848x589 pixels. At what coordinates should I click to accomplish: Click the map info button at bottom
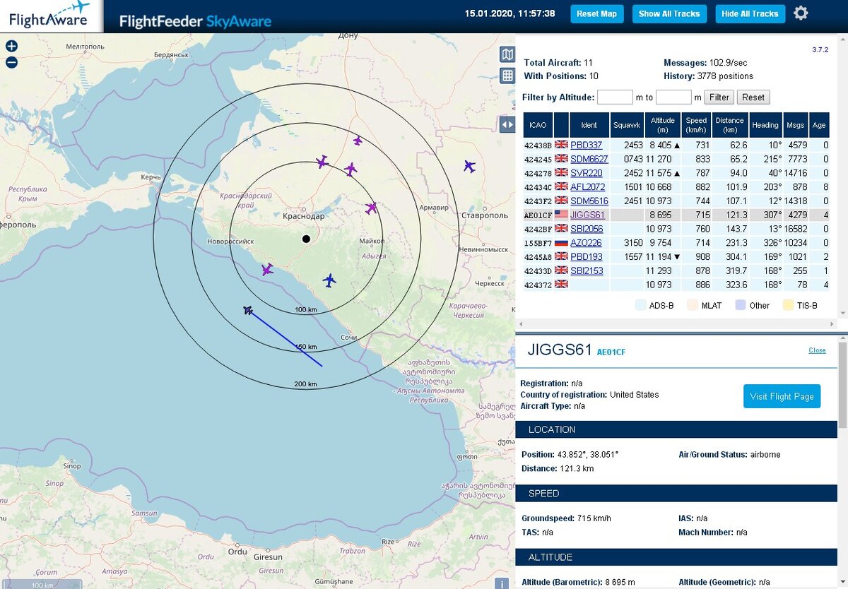(x=502, y=583)
